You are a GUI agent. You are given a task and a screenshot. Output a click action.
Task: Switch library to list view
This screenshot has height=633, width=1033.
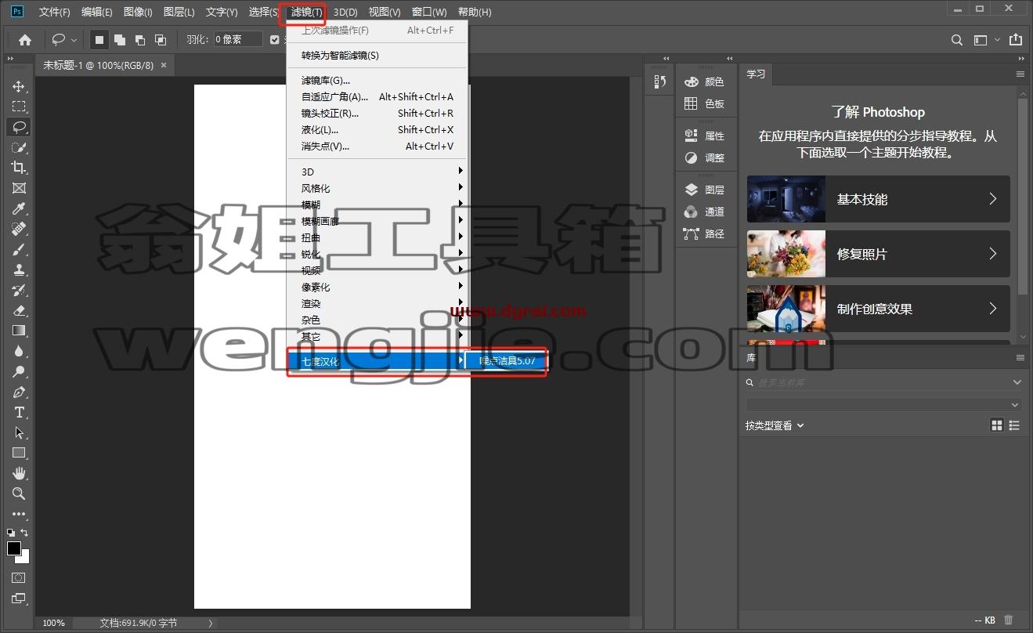1015,425
